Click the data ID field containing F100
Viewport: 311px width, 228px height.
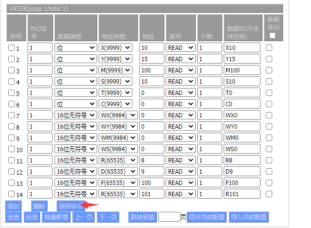[241, 183]
